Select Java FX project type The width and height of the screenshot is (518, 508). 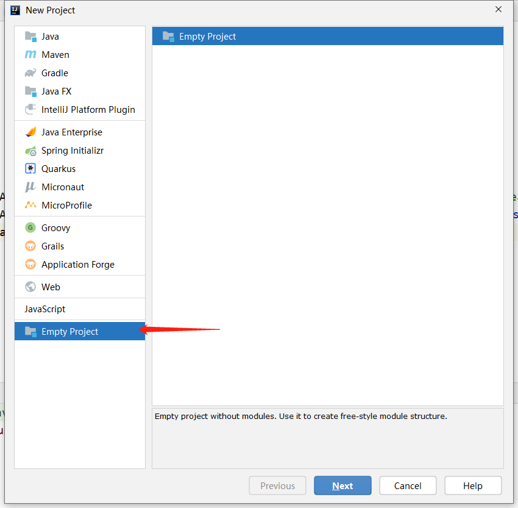[80, 91]
